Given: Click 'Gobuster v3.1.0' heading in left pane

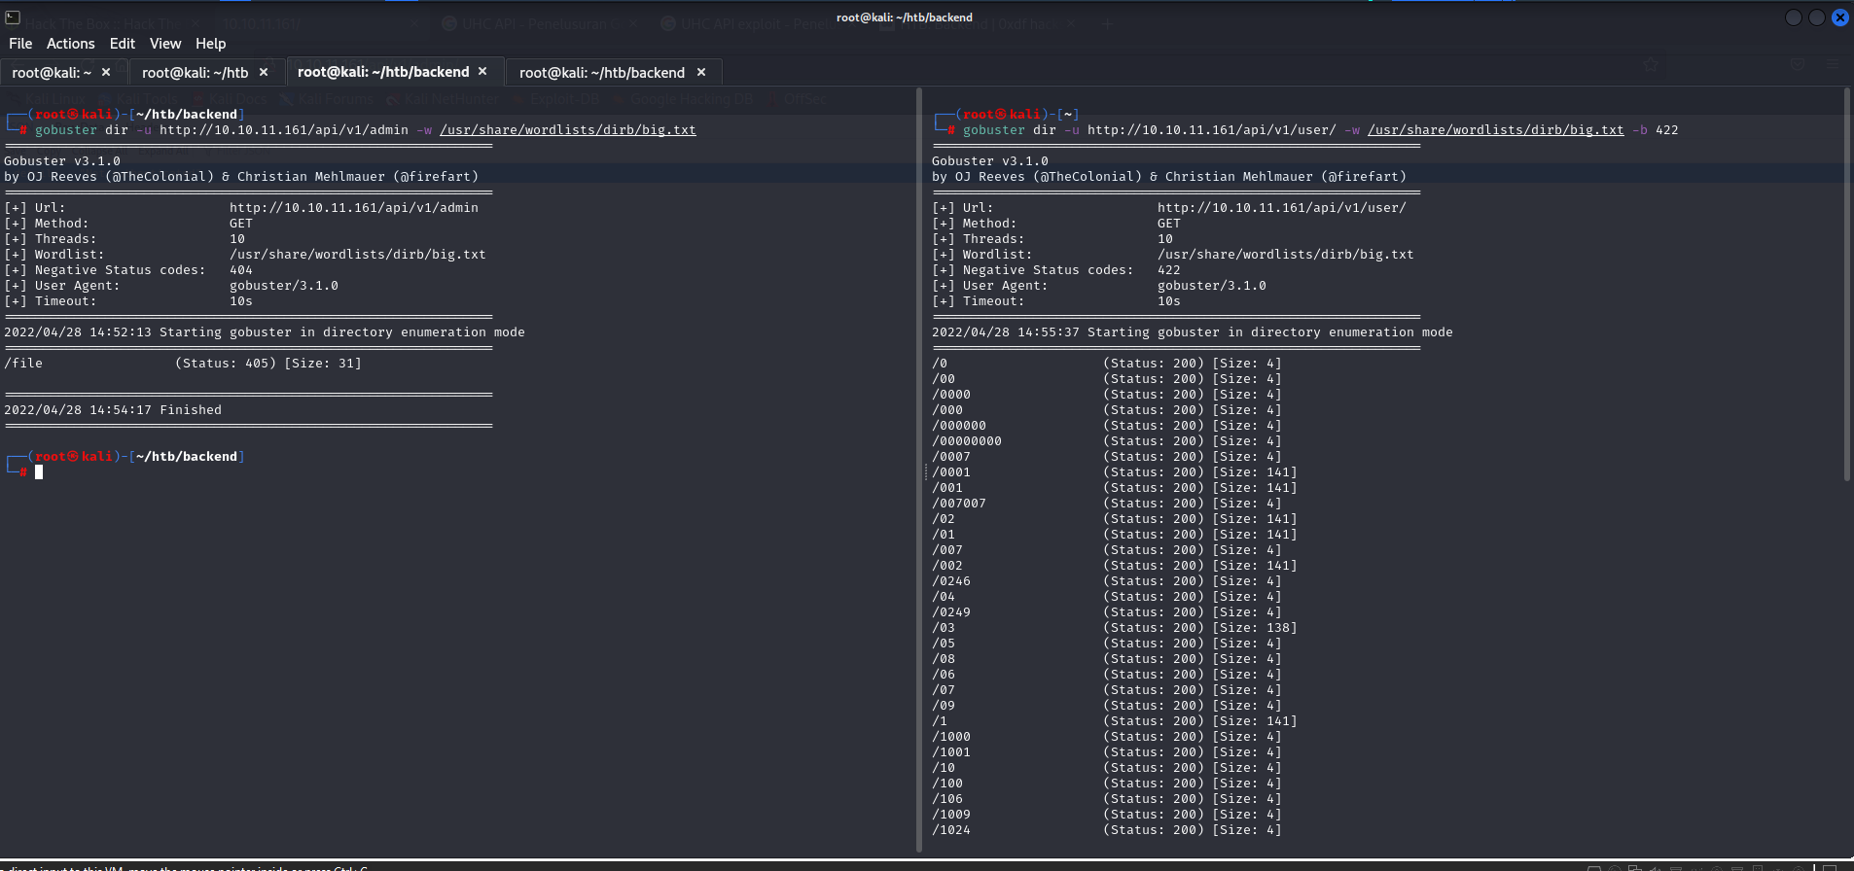Looking at the screenshot, I should tap(62, 161).
